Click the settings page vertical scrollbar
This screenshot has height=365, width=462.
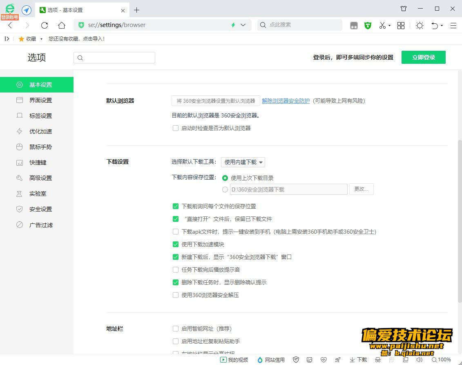click(460, 221)
